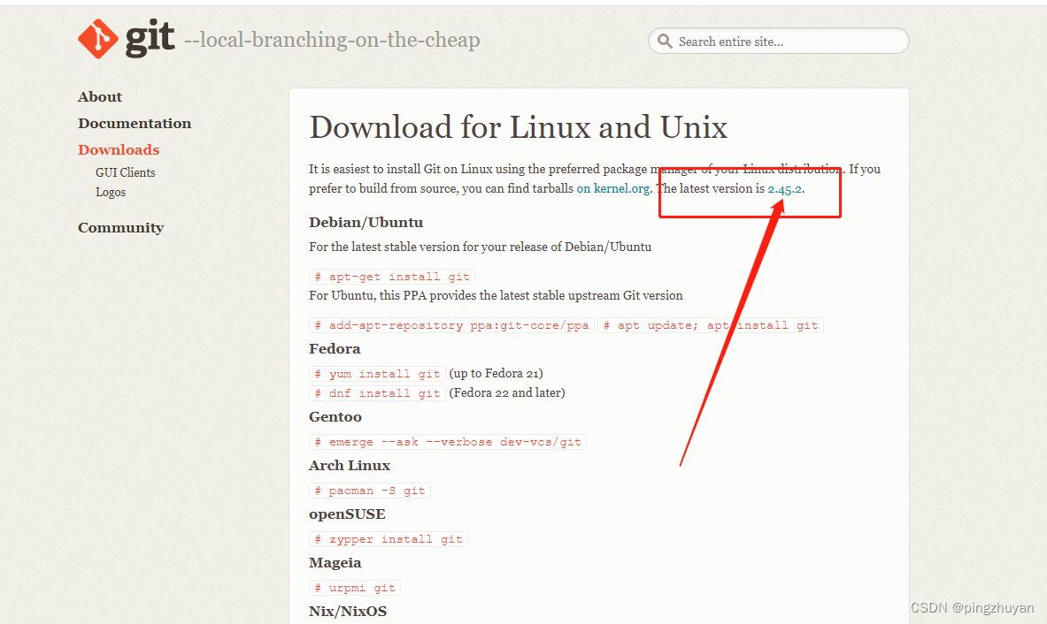The image size is (1047, 624).
Task: Click the '(up to Fedora 21)' note
Action: (x=497, y=373)
